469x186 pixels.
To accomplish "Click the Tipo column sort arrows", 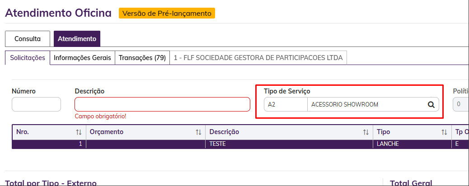I will 444,132.
